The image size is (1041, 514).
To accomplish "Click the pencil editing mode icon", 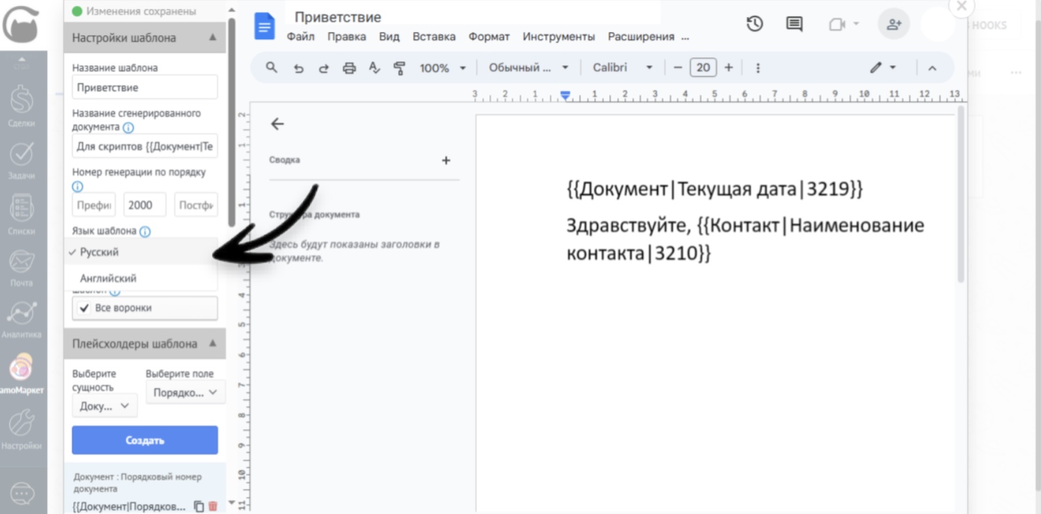I will point(876,67).
